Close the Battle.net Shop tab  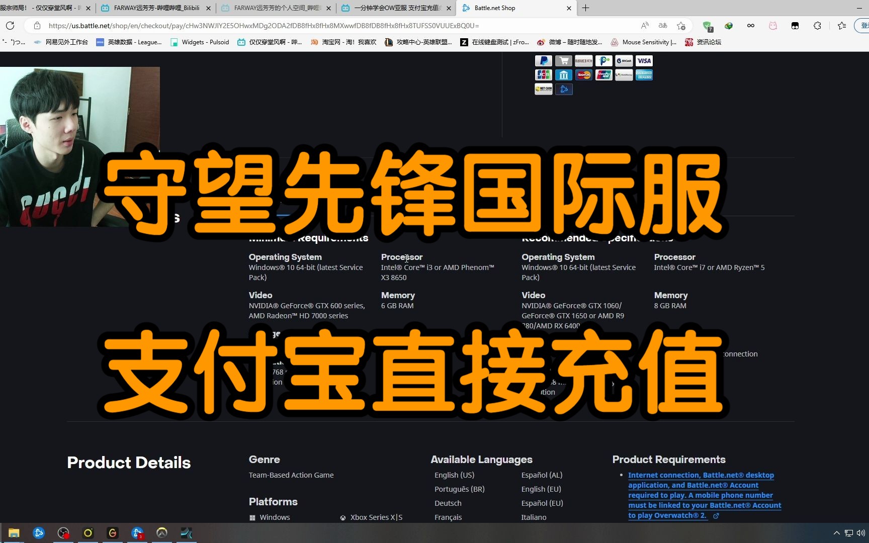pos(569,8)
